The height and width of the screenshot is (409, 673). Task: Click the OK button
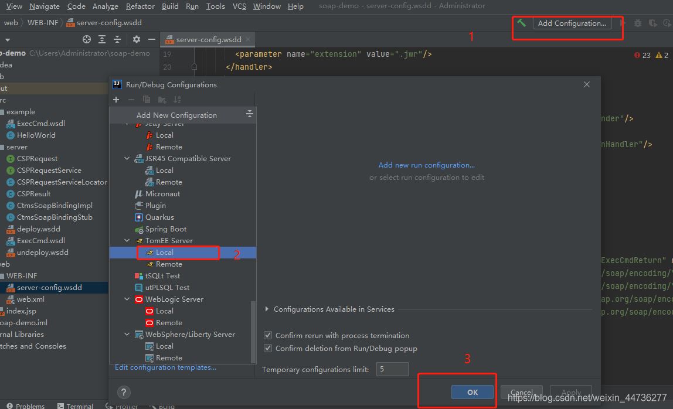(x=473, y=392)
